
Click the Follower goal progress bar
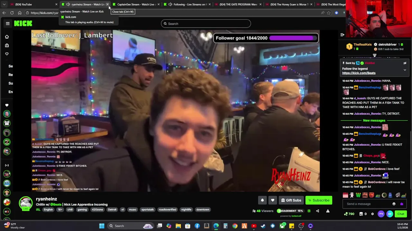[x=293, y=38]
